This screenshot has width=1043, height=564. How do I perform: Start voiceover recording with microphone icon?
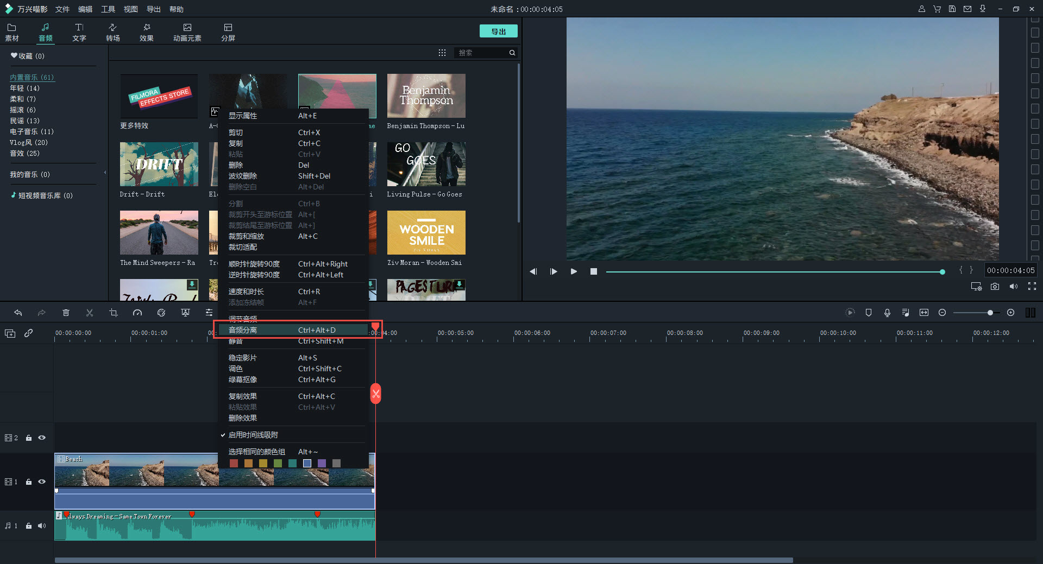point(887,313)
